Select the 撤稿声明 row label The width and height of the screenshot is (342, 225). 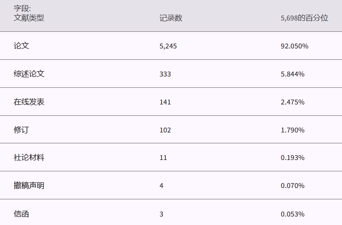point(29,186)
